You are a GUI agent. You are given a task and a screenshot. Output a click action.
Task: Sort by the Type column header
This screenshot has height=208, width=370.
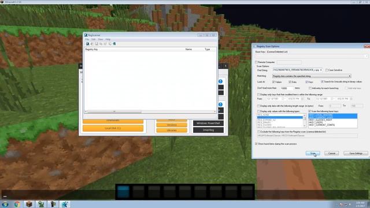tap(207, 49)
